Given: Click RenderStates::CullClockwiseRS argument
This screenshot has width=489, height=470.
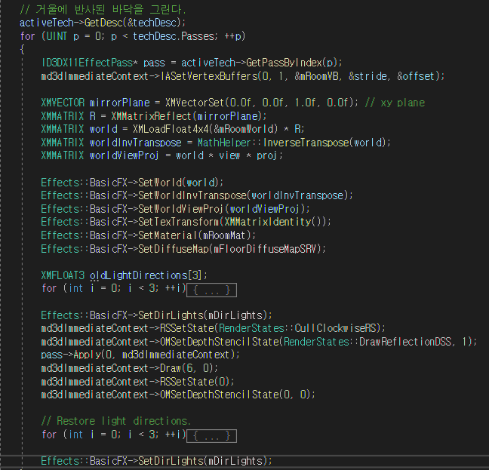Looking at the screenshot, I should click(297, 328).
